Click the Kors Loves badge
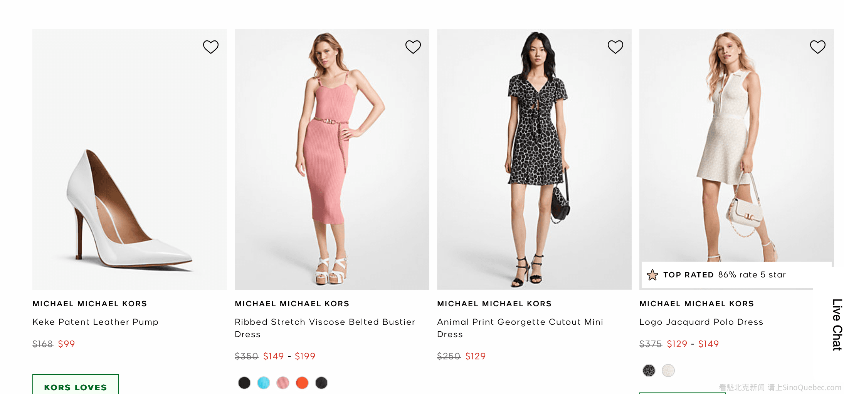Screen dimensions: 844x394 tap(76, 386)
